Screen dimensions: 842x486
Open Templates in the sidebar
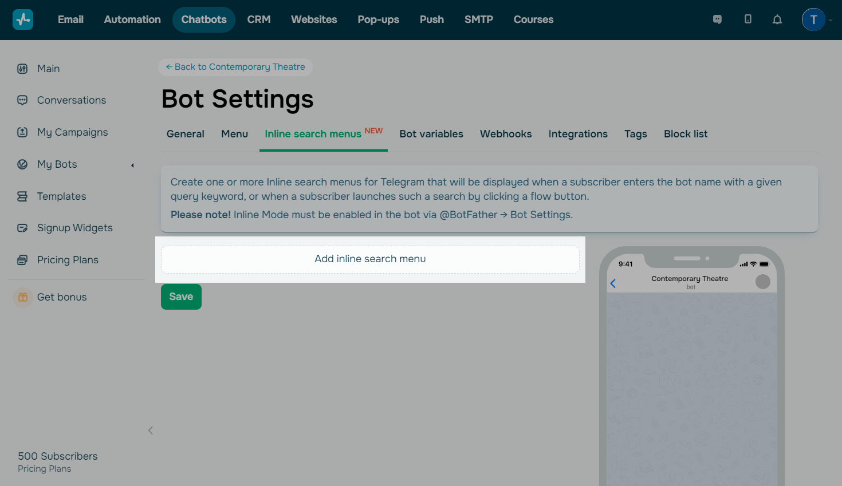[62, 196]
